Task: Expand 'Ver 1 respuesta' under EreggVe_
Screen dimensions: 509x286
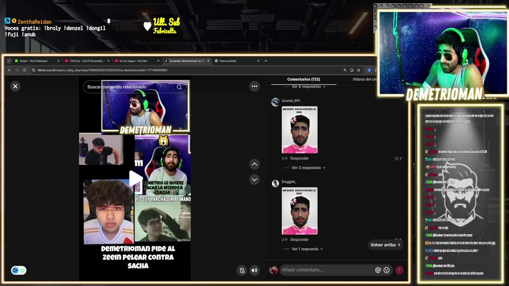Action: (307, 249)
